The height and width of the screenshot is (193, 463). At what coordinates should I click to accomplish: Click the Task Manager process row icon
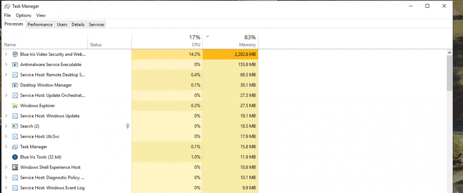coord(15,147)
